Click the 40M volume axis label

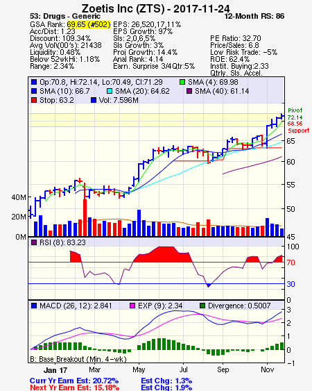[19, 197]
